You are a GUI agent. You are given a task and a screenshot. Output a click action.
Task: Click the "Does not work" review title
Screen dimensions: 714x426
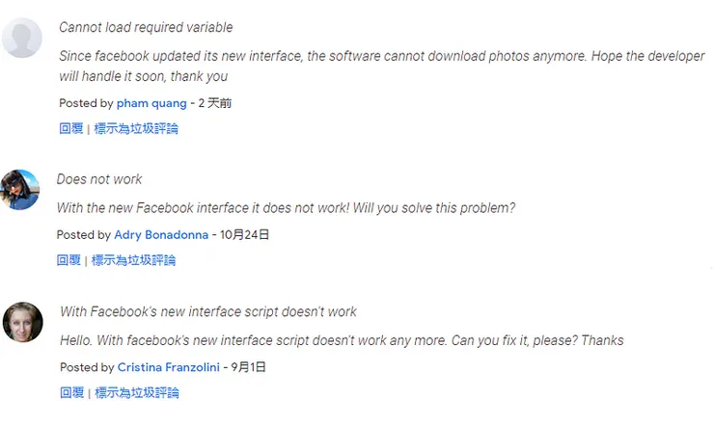(99, 179)
